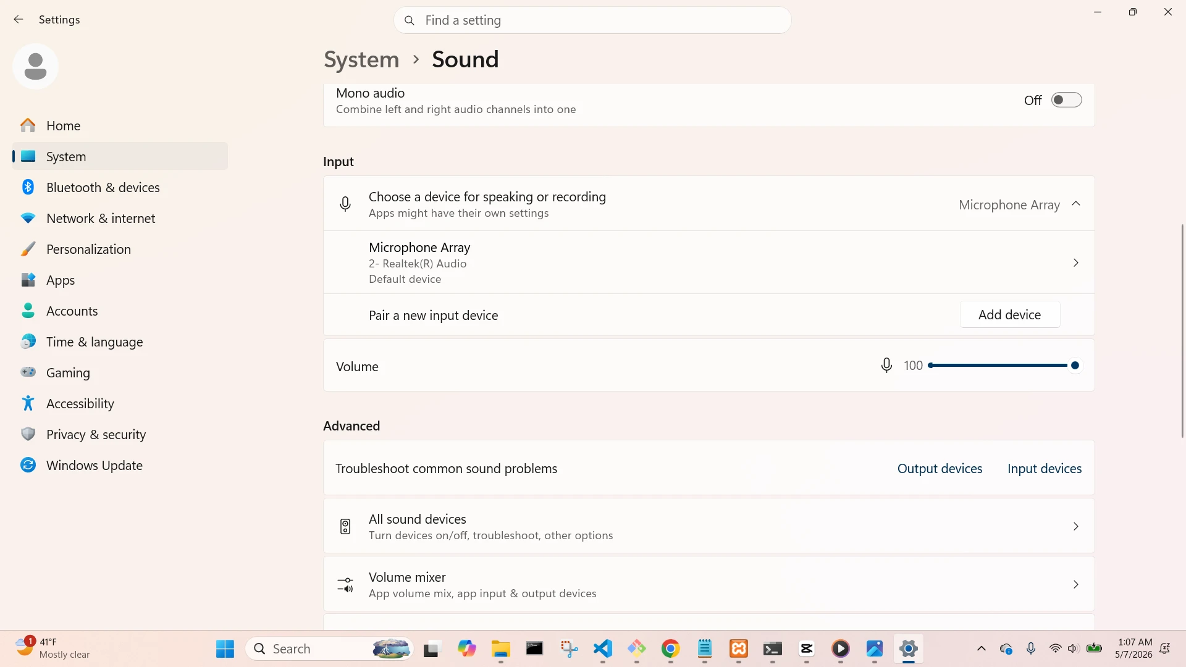
Task: Open Notepad from the taskbar
Action: tap(705, 648)
